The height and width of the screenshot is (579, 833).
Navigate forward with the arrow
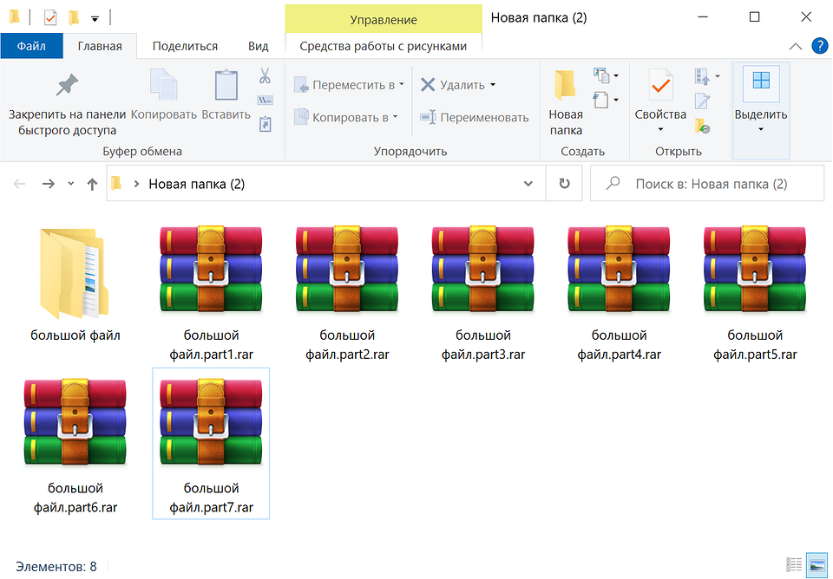click(49, 184)
